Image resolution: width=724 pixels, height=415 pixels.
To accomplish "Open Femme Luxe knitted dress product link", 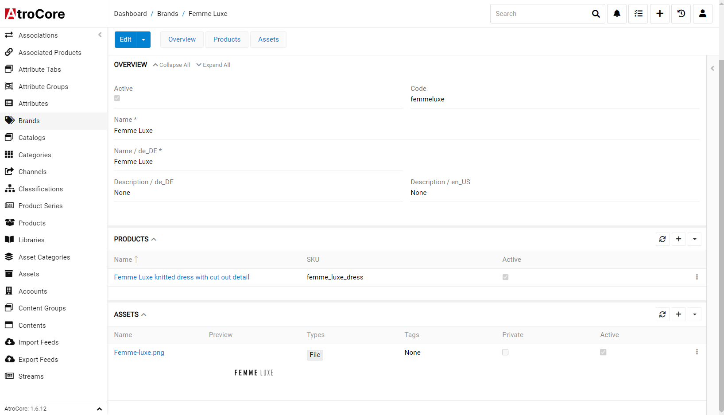I will pyautogui.click(x=182, y=277).
